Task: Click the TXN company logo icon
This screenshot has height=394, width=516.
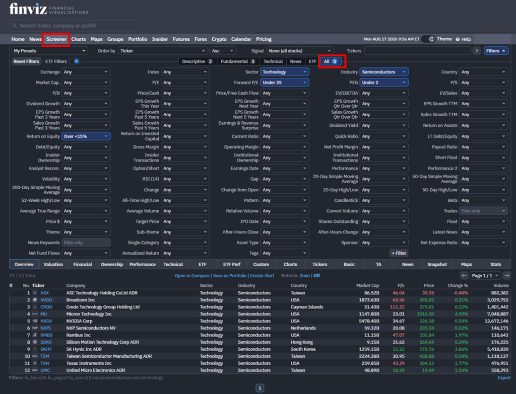Action: [35, 363]
